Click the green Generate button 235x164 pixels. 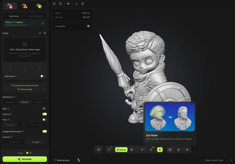click(x=25, y=159)
